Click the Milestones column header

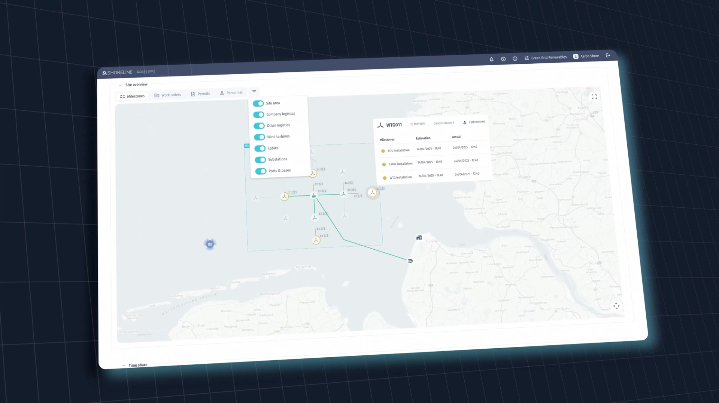[387, 140]
